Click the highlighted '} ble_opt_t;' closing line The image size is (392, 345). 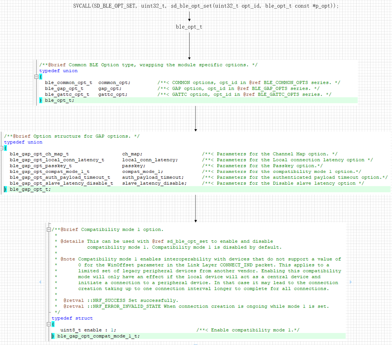coord(198,100)
